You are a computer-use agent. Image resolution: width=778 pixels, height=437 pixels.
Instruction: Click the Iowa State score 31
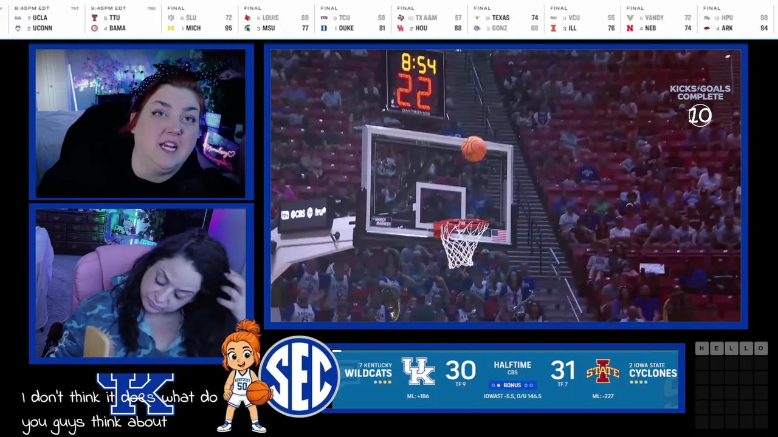(563, 370)
